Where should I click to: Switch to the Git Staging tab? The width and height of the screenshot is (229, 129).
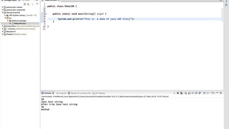[x=99, y=93]
